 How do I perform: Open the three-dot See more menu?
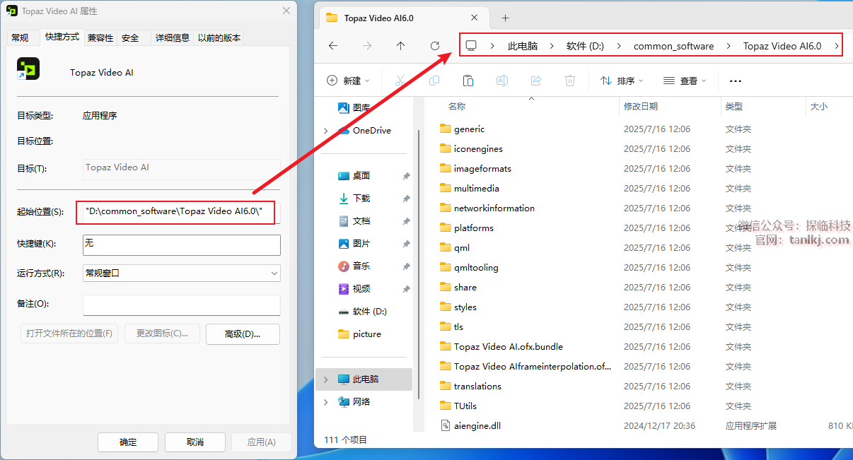click(736, 81)
